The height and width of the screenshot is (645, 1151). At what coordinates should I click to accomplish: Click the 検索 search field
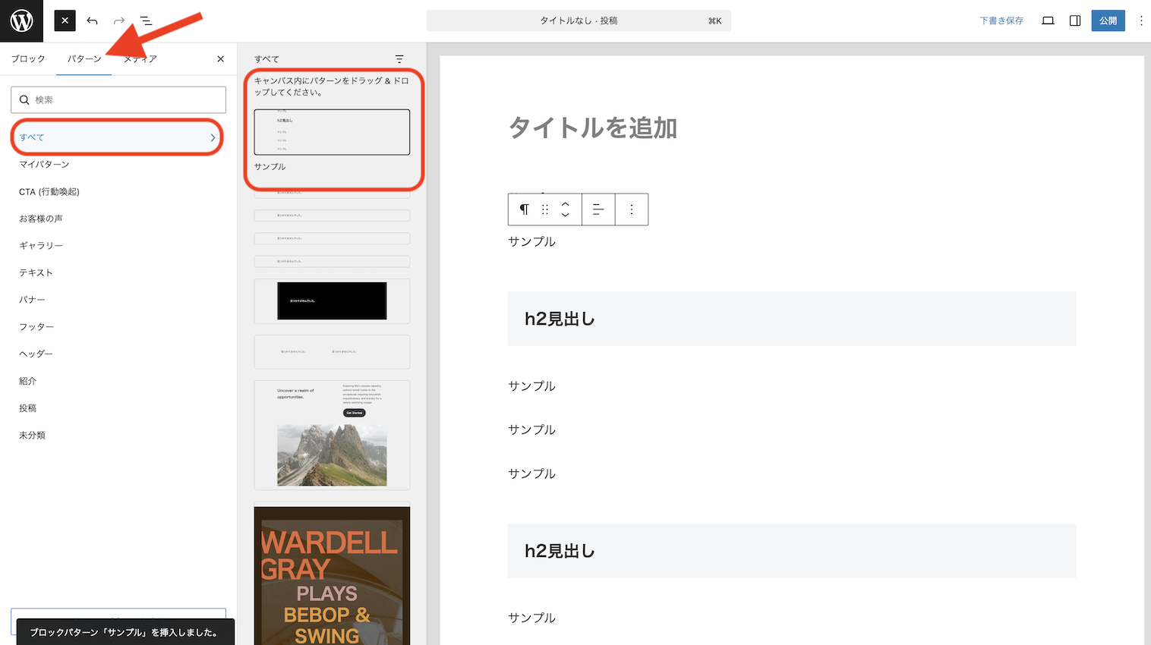pos(118,99)
